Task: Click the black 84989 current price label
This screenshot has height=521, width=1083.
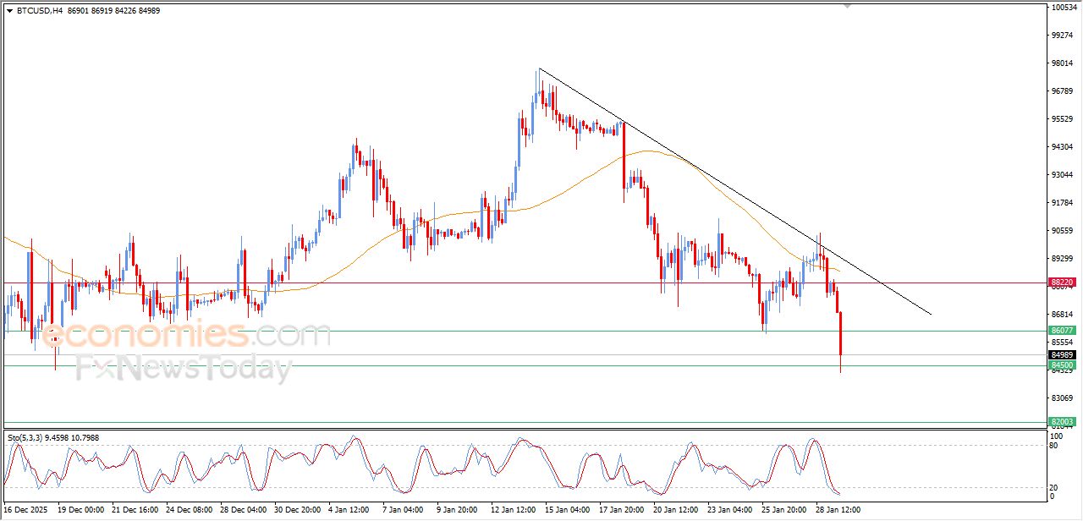Action: point(1062,355)
